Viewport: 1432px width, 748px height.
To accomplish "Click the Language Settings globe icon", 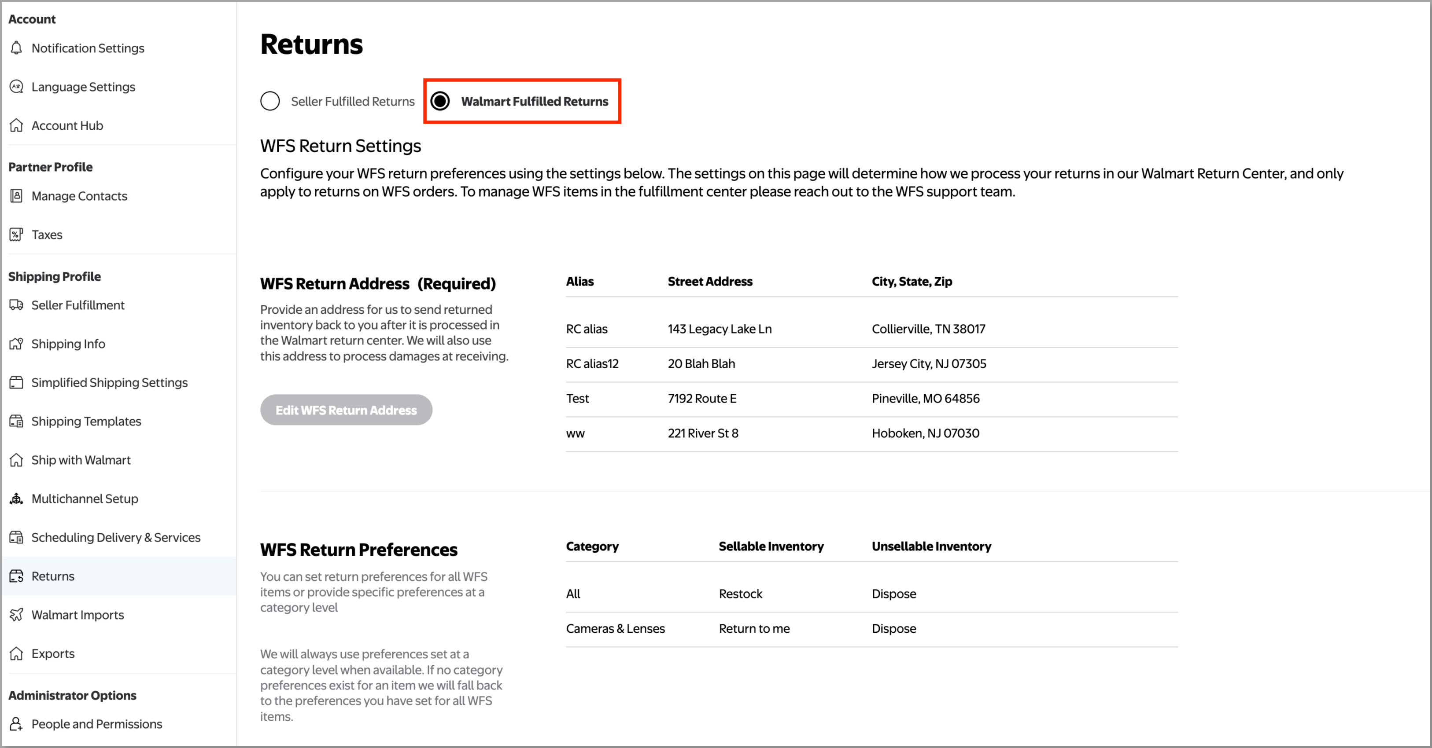I will (17, 87).
